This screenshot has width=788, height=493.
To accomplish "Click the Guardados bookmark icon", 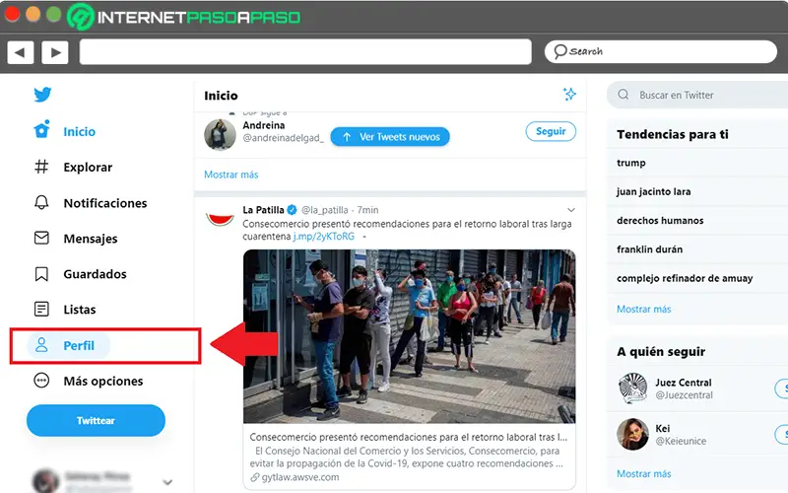I will coord(41,274).
